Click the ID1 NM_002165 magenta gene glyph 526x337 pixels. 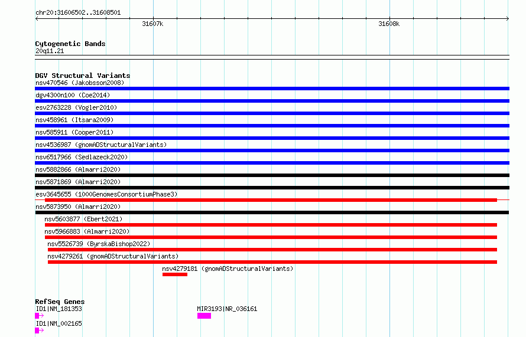click(39, 331)
